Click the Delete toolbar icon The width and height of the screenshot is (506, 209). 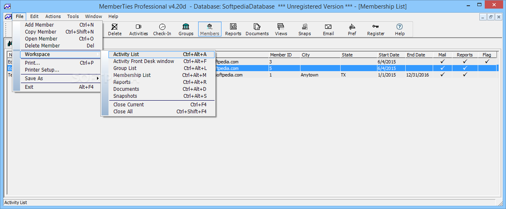[114, 29]
